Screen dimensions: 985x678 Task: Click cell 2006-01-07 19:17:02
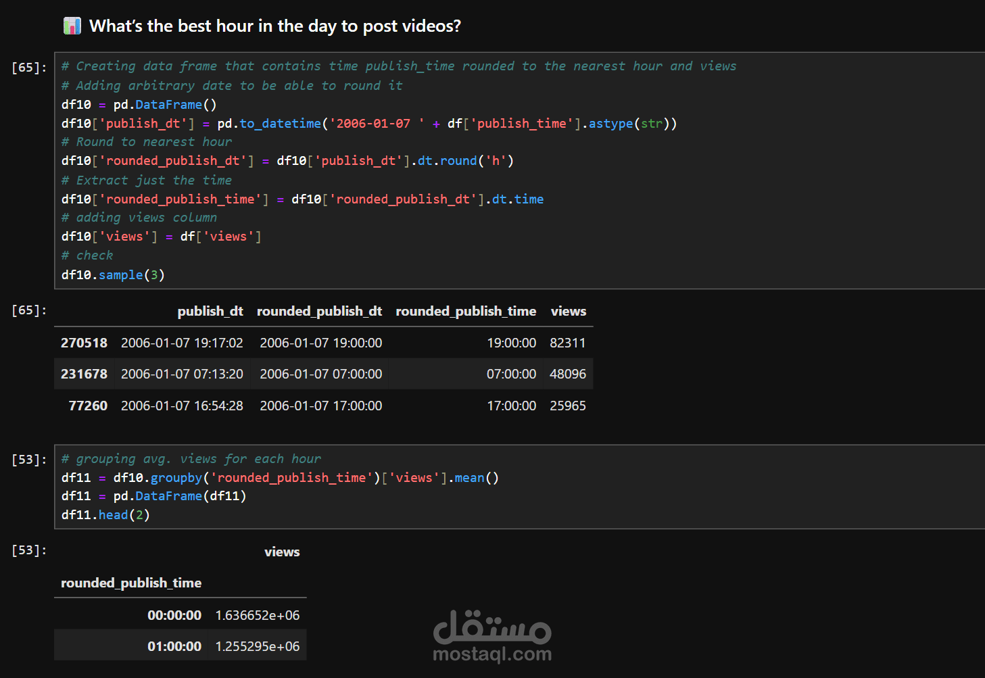click(182, 343)
